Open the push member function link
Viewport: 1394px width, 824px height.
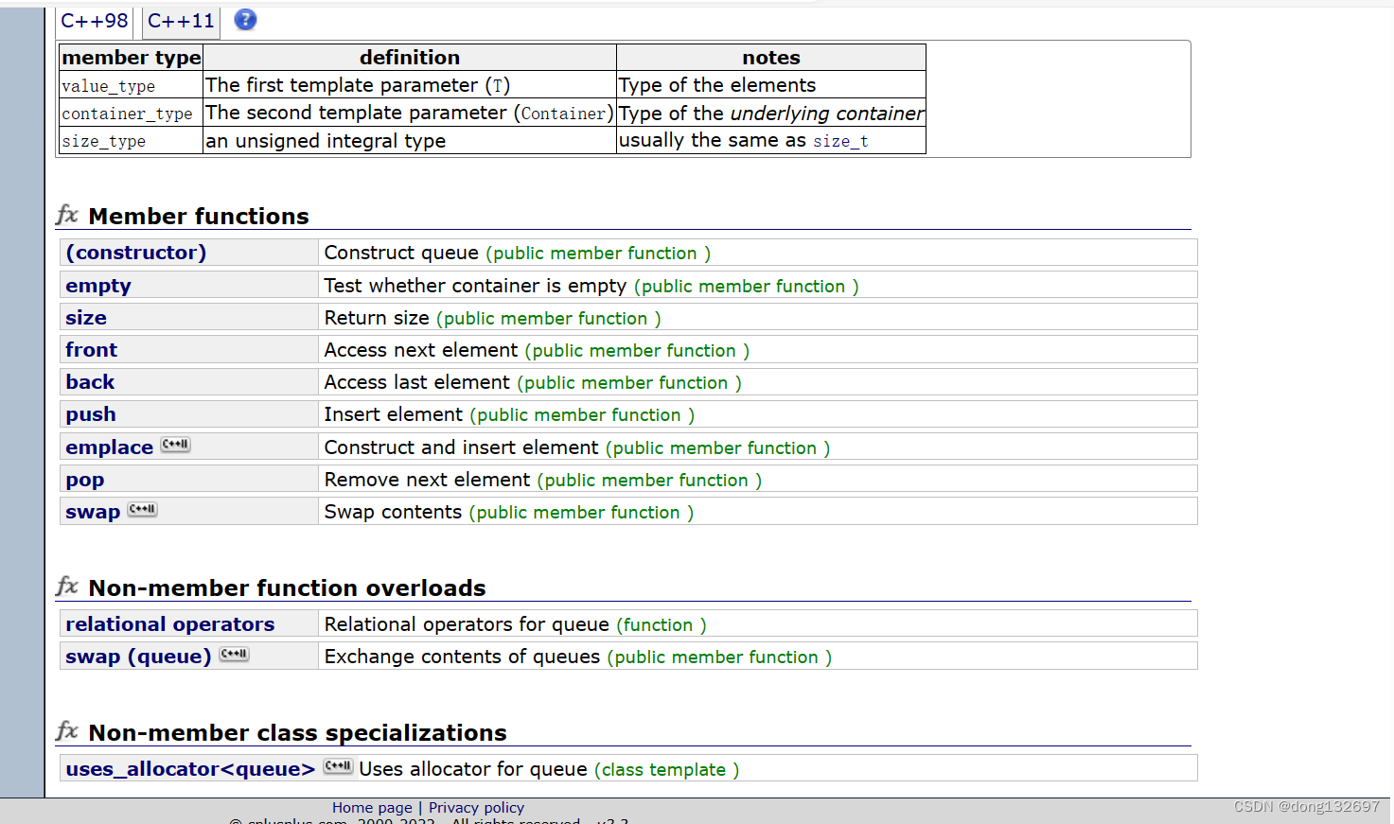coord(91,414)
